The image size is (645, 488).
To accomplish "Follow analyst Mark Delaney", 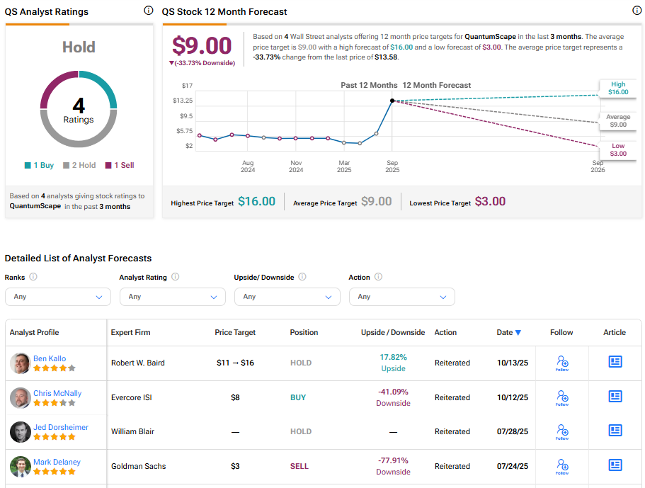I will pos(562,465).
